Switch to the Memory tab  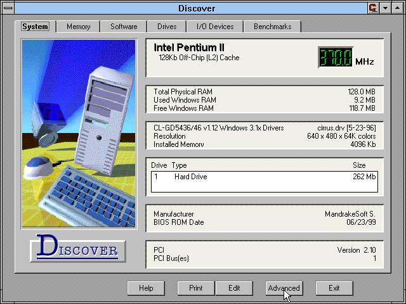[x=79, y=27]
